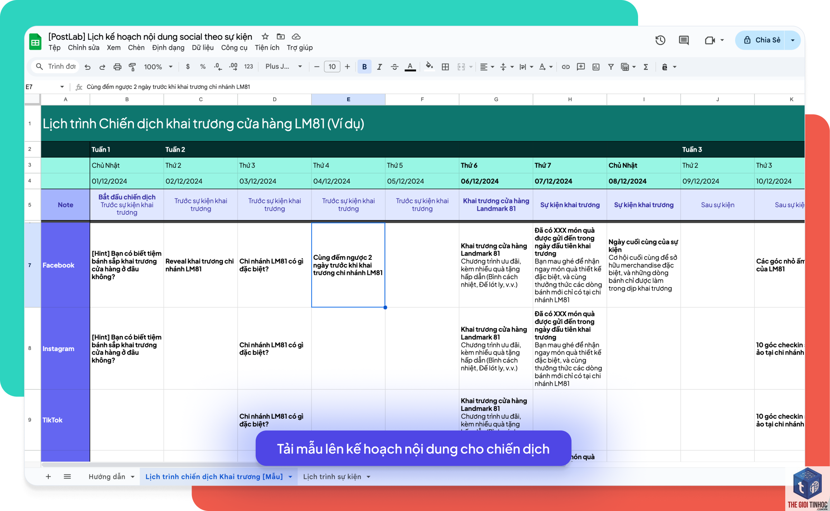
Task: Click the Print icon
Action: click(x=117, y=67)
